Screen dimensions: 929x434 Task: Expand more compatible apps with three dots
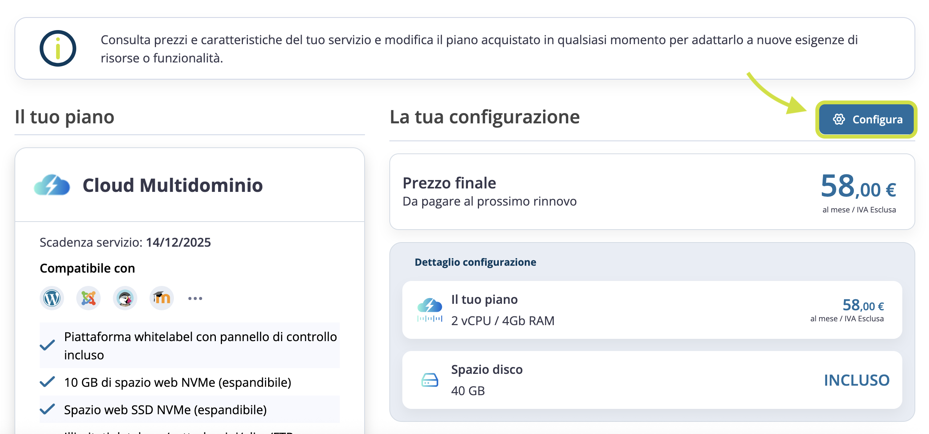pos(195,298)
